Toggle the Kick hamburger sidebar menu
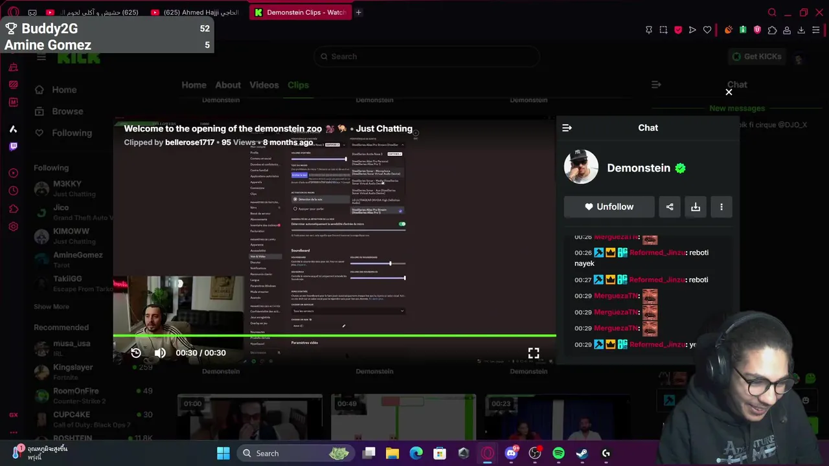The height and width of the screenshot is (466, 829). (41, 57)
